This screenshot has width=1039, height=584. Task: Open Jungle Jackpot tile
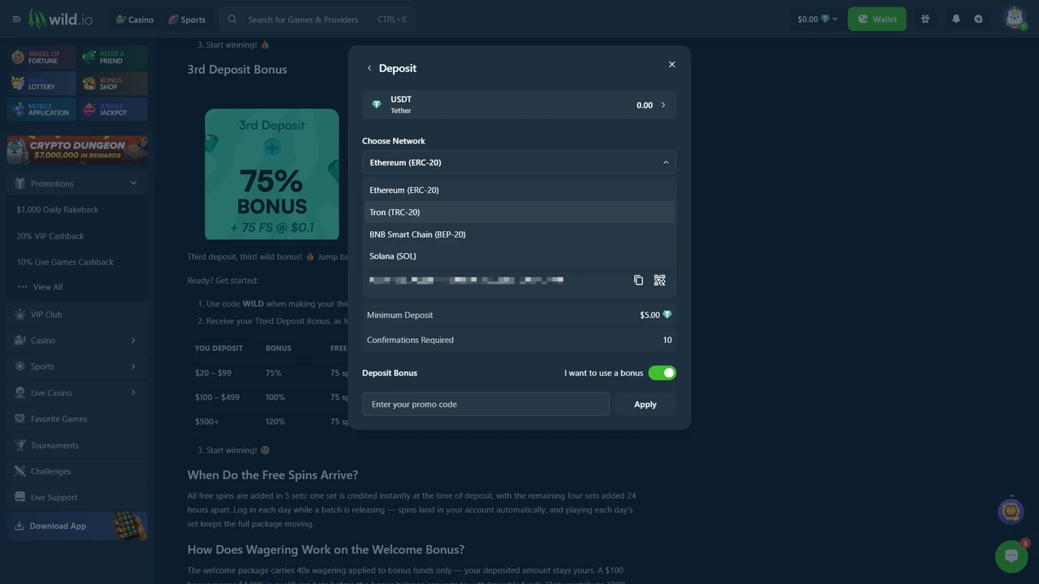tap(114, 109)
